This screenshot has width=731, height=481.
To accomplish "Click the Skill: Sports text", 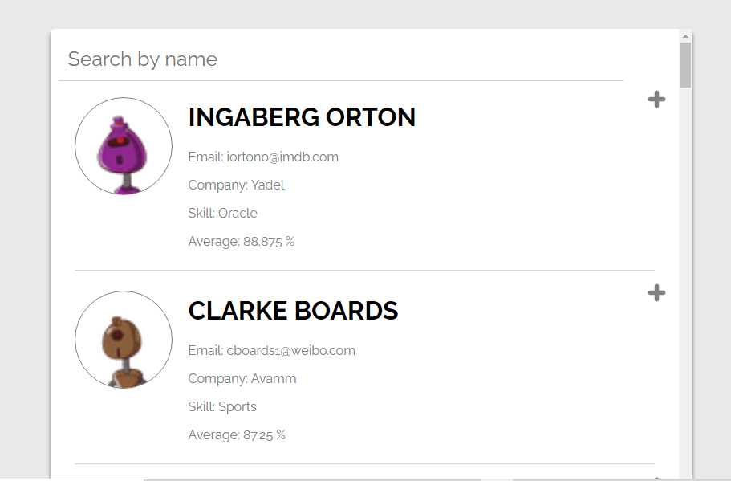I will click(x=222, y=407).
